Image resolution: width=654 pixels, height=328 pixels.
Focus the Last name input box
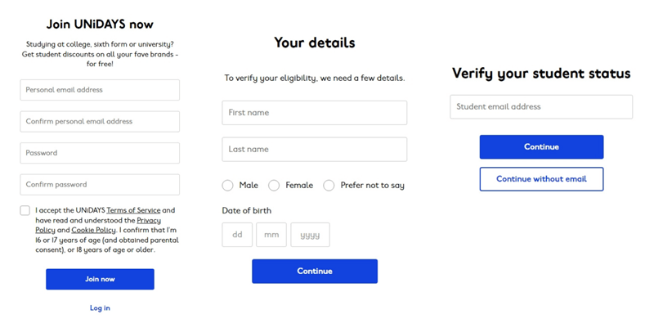[314, 149]
